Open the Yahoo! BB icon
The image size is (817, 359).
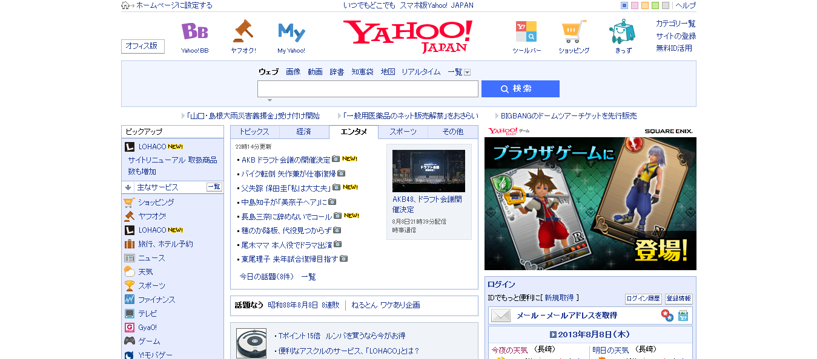pyautogui.click(x=194, y=31)
